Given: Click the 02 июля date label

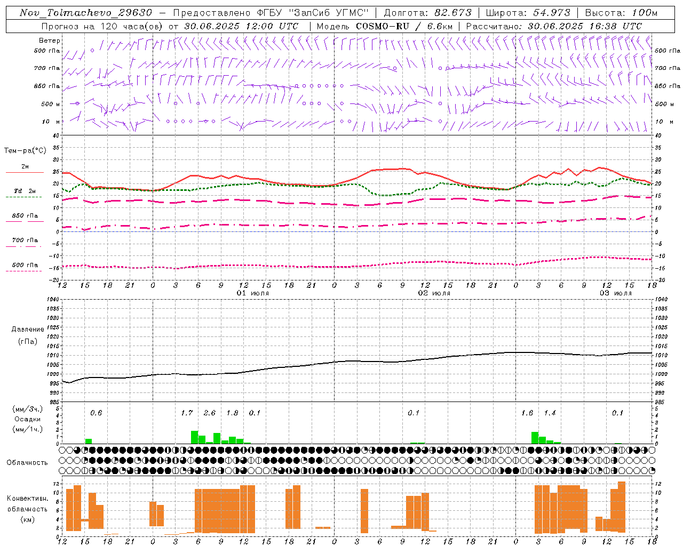Looking at the screenshot, I should [x=434, y=293].
